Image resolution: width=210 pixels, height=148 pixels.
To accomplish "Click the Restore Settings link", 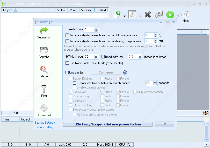I will coord(45,127).
